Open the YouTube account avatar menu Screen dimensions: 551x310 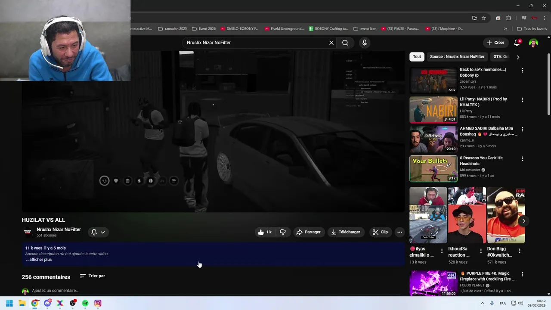533,43
